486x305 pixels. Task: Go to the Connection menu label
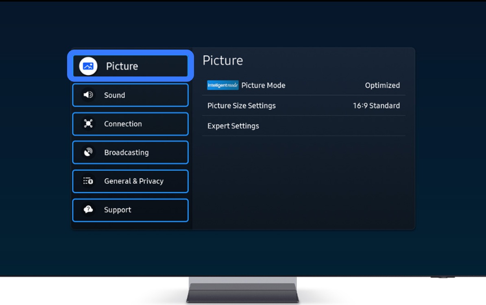pos(123,124)
